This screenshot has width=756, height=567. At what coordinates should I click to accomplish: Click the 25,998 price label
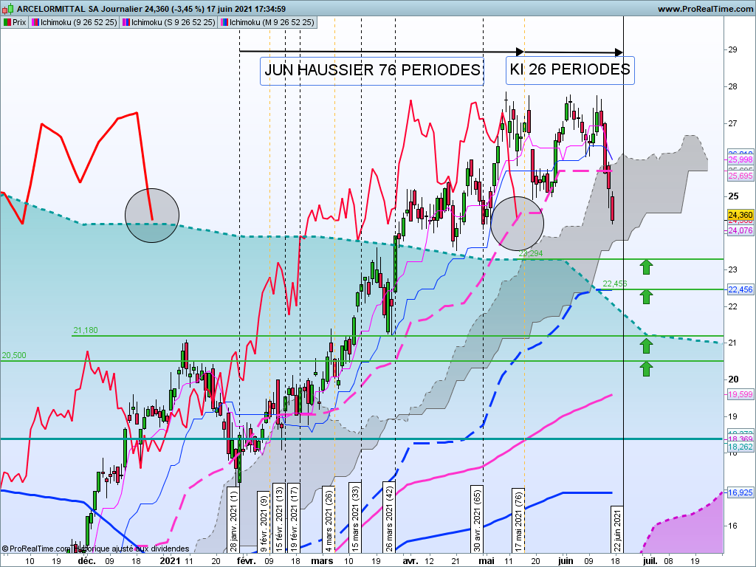click(740, 159)
